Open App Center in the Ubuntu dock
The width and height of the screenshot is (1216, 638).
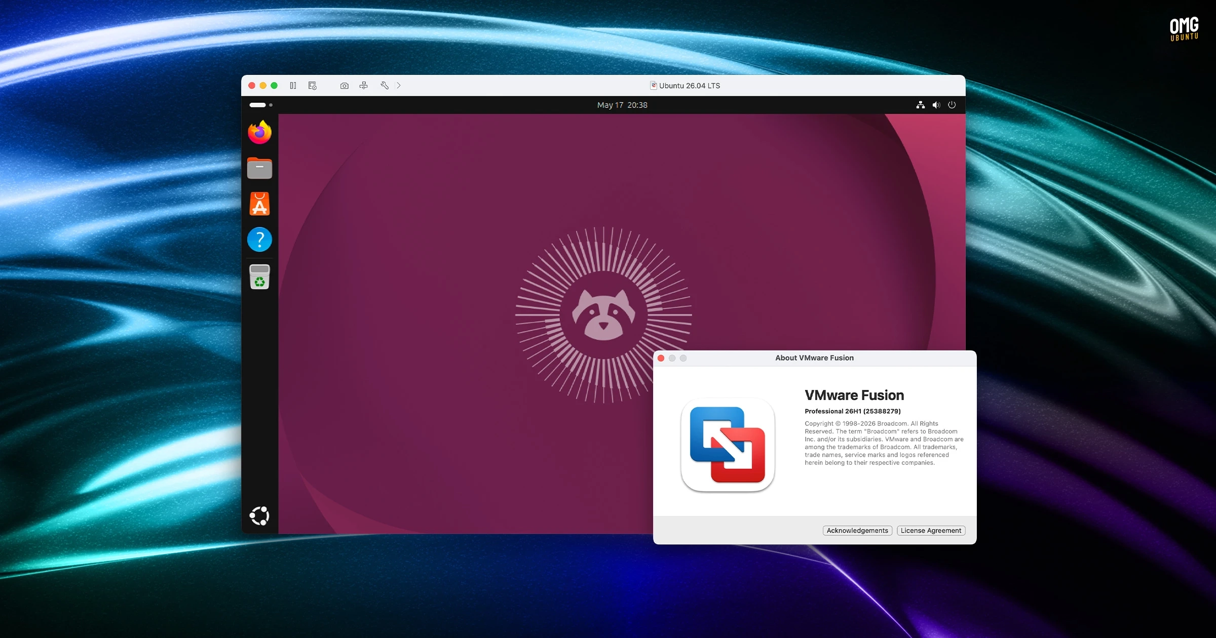[x=260, y=204]
